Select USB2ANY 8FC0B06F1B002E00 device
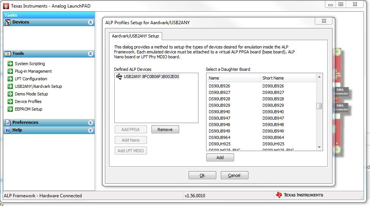Viewport: 370px width, 206px height. tap(151, 76)
